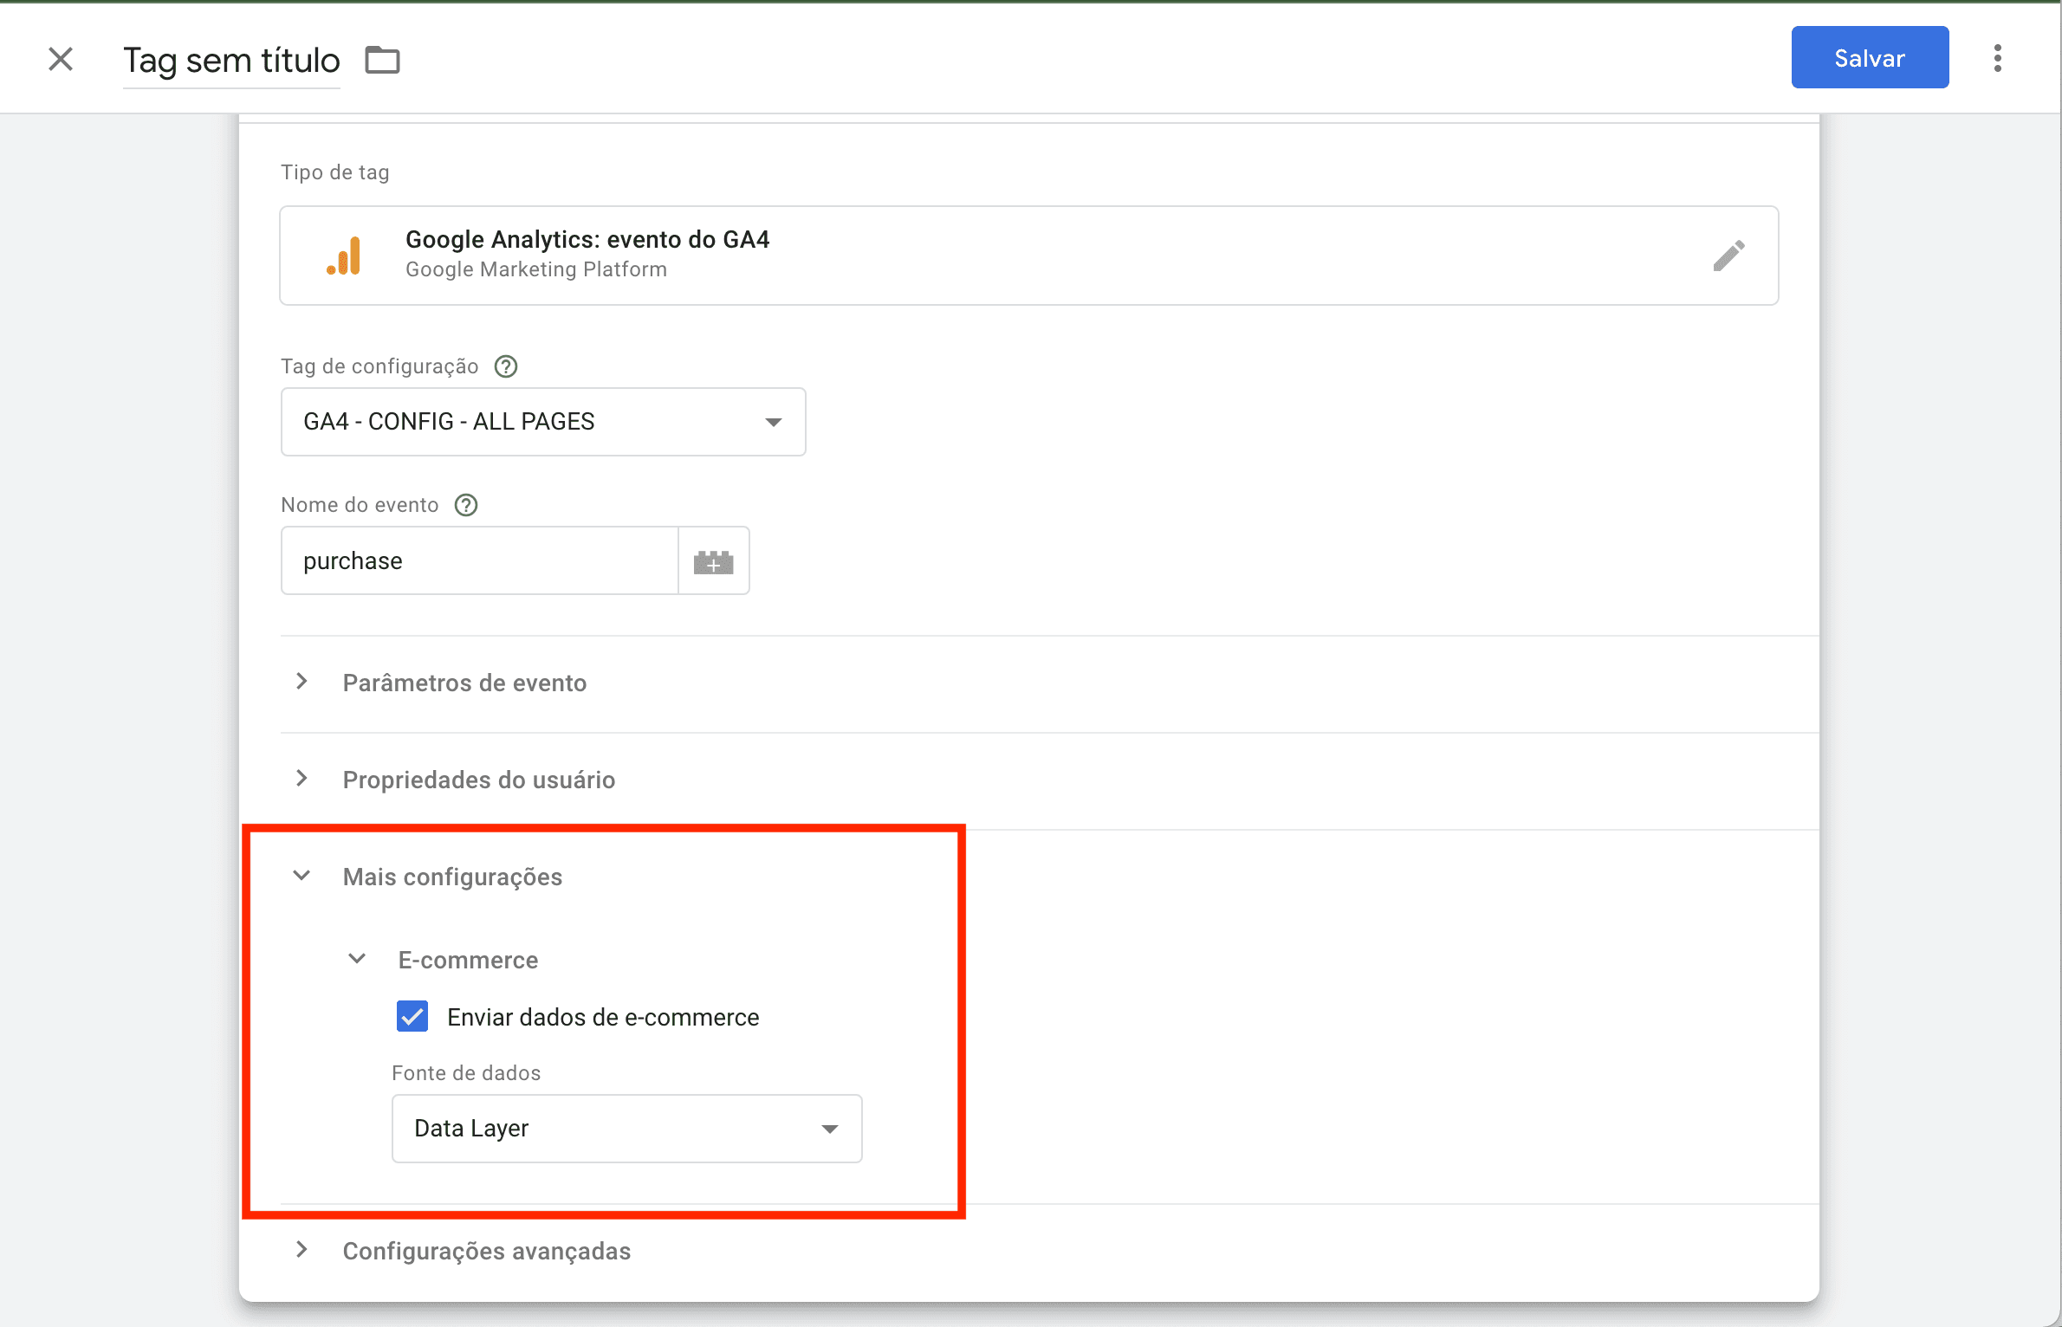
Task: Open help icon beside Nome do evento
Action: point(465,504)
